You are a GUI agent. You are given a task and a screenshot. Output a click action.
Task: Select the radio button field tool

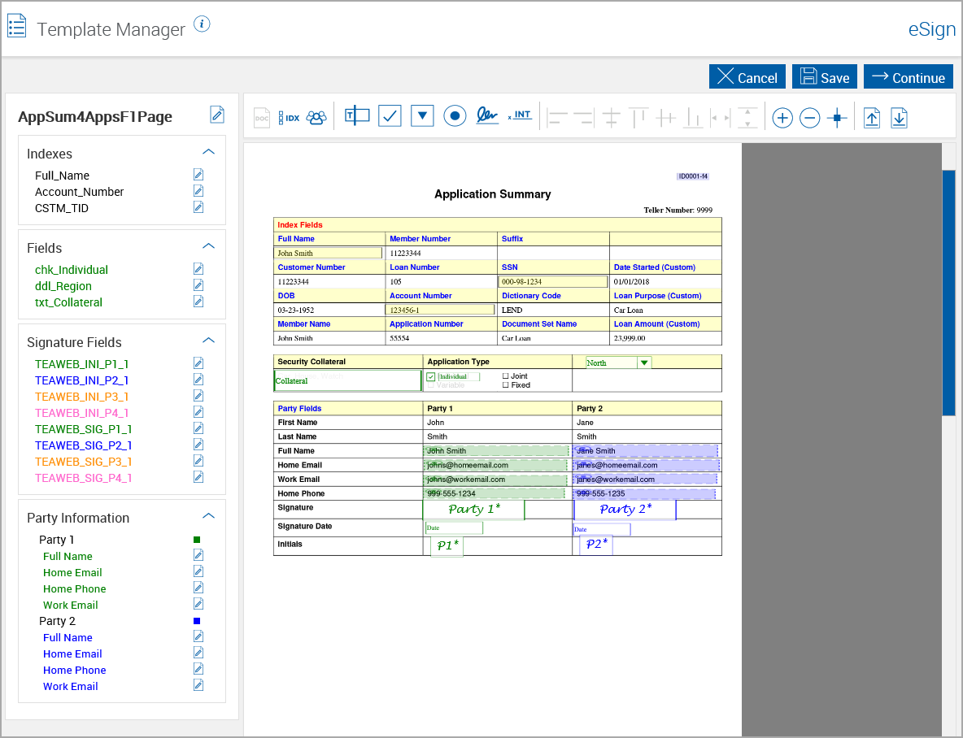click(455, 115)
